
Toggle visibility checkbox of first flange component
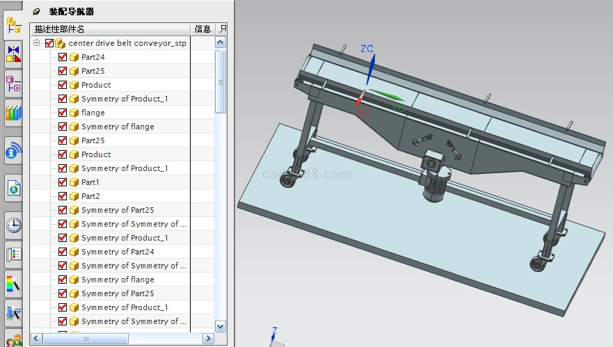coord(63,113)
